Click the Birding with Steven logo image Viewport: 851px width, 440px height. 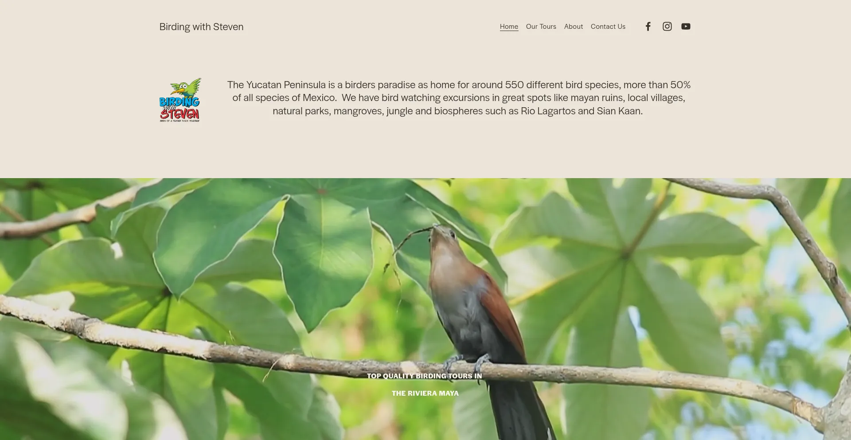click(180, 100)
